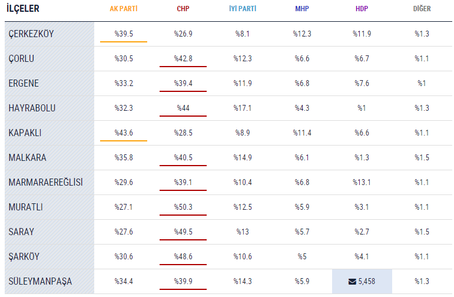
Task: Click the İLÇELER heading
Action: coord(23,9)
